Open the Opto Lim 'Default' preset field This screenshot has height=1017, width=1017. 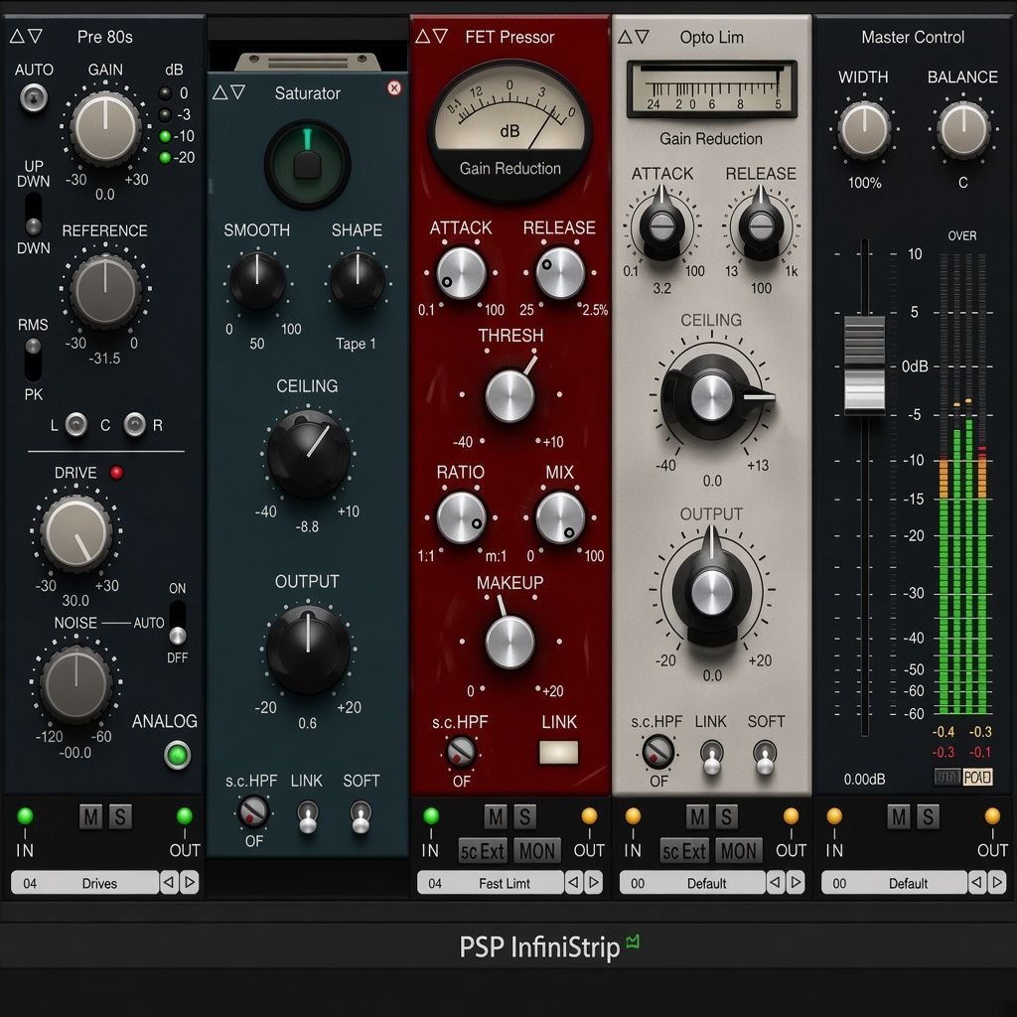coord(692,883)
